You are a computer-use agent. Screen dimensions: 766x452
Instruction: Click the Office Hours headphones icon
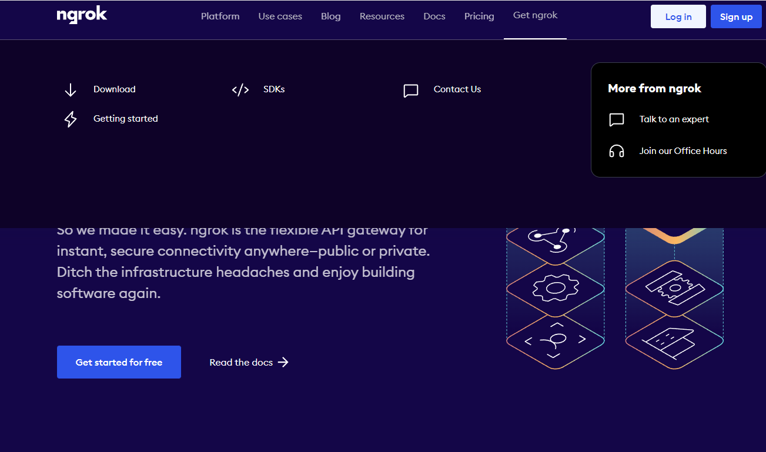[617, 152]
